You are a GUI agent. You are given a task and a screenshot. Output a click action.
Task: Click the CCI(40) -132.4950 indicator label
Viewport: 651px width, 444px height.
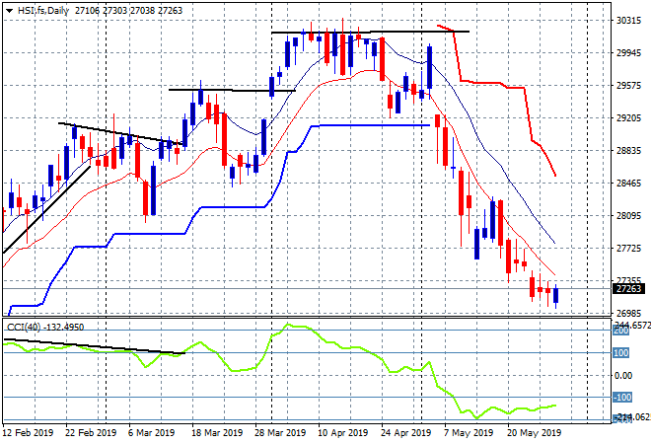tap(45, 328)
